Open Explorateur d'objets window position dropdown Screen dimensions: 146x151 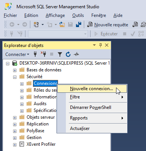tap(94, 45)
